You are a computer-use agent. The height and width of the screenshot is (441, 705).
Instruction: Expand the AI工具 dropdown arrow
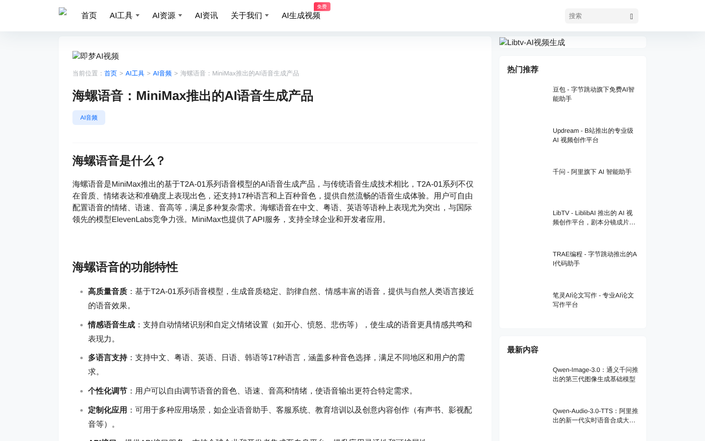pos(138,16)
